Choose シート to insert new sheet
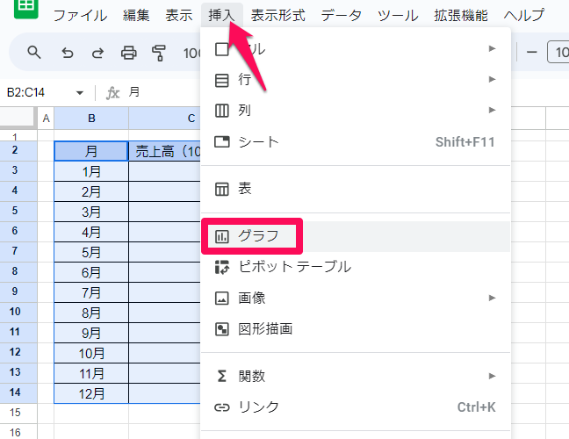 pyautogui.click(x=356, y=142)
